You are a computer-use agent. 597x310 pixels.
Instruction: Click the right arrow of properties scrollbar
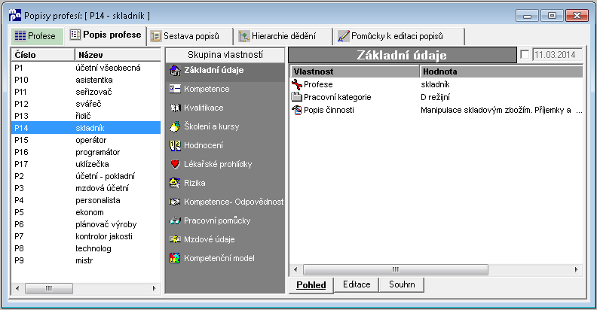pos(577,269)
